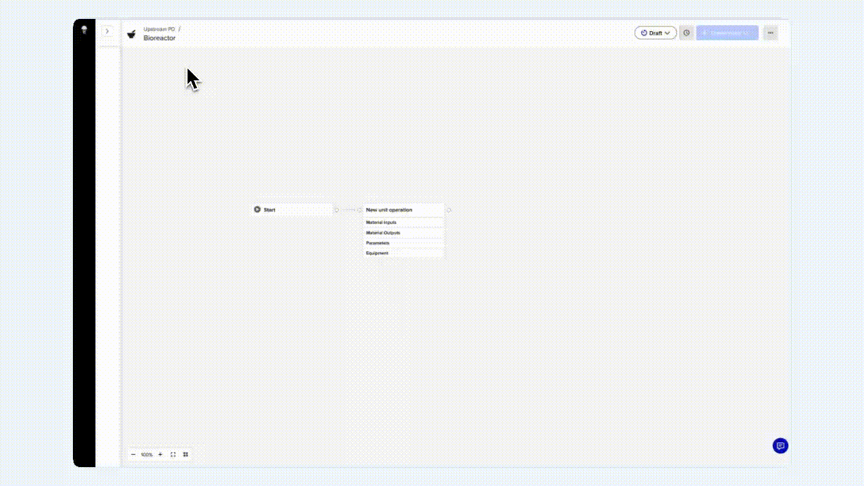
Task: Open the three-dots more options menu
Action: click(x=770, y=33)
